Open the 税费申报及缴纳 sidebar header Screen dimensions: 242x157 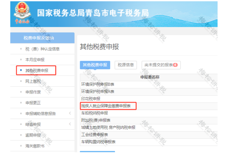point(42,38)
